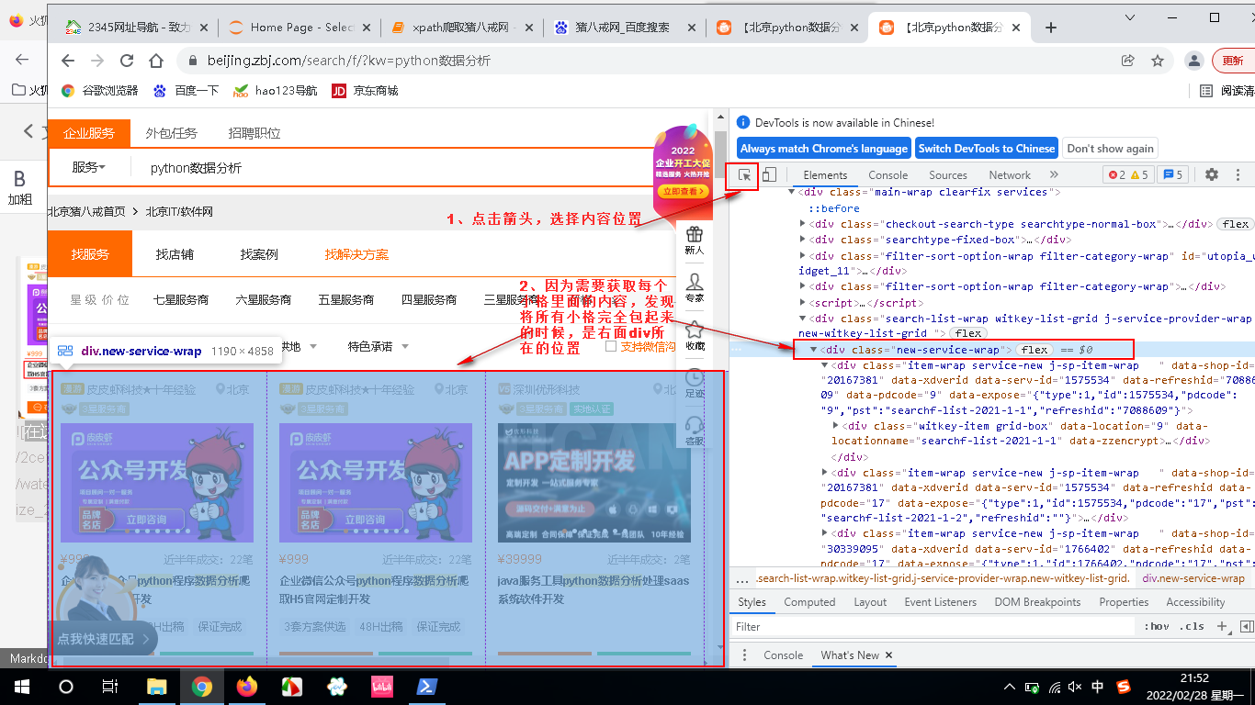Image resolution: width=1255 pixels, height=705 pixels.
Task: Activate the DevTools element inspector arrow
Action: click(745, 174)
